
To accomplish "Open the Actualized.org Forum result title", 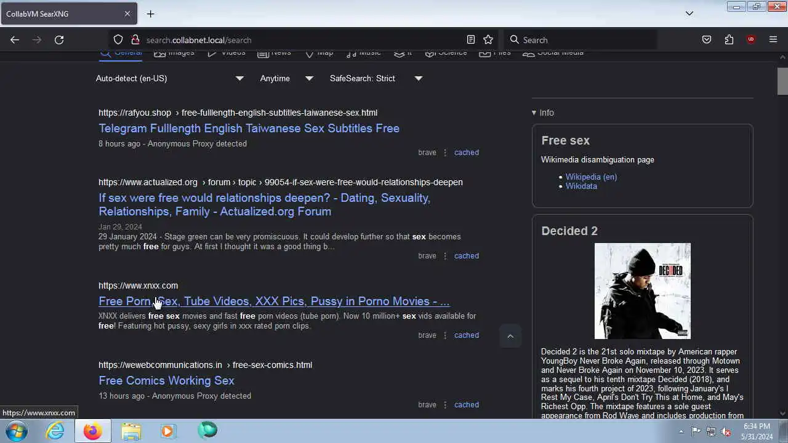I will [264, 204].
